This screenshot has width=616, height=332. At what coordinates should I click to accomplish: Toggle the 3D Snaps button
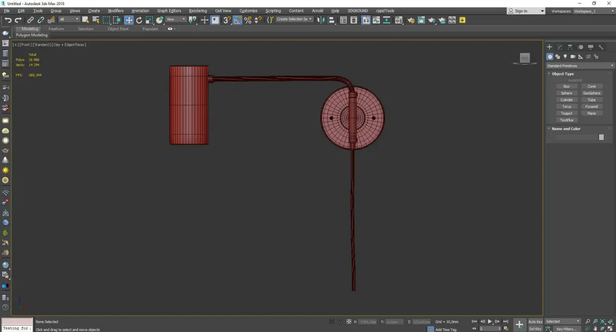(x=226, y=20)
